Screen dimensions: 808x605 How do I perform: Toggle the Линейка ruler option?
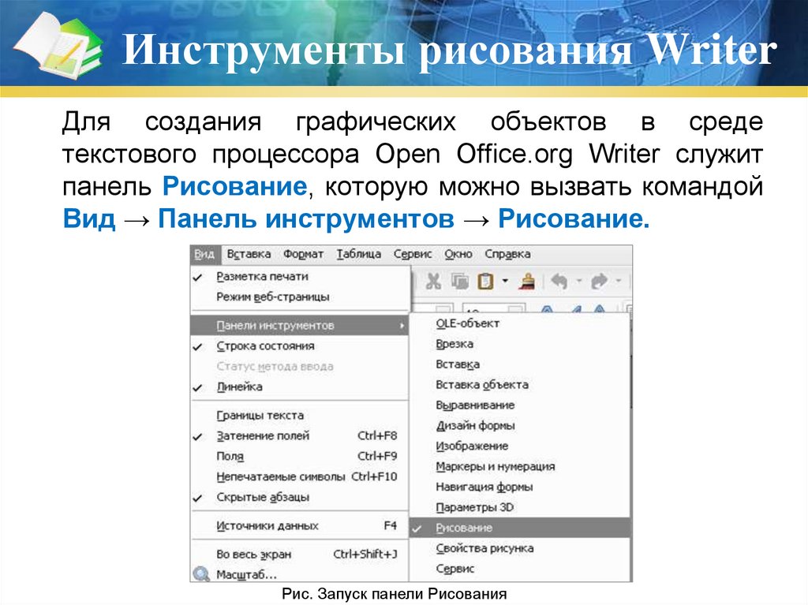point(239,387)
